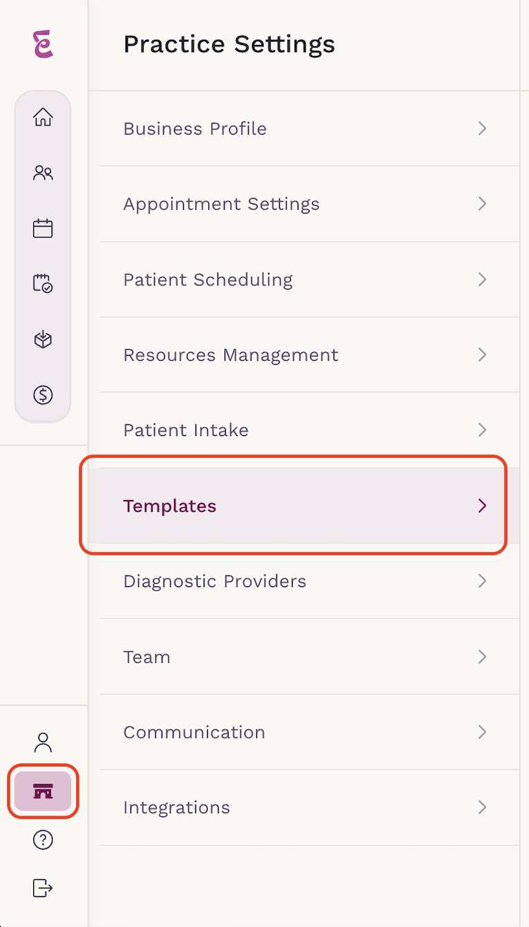Viewport: 529px width, 927px height.
Task: Go to Diagnostic Providers settings
Action: pos(309,581)
